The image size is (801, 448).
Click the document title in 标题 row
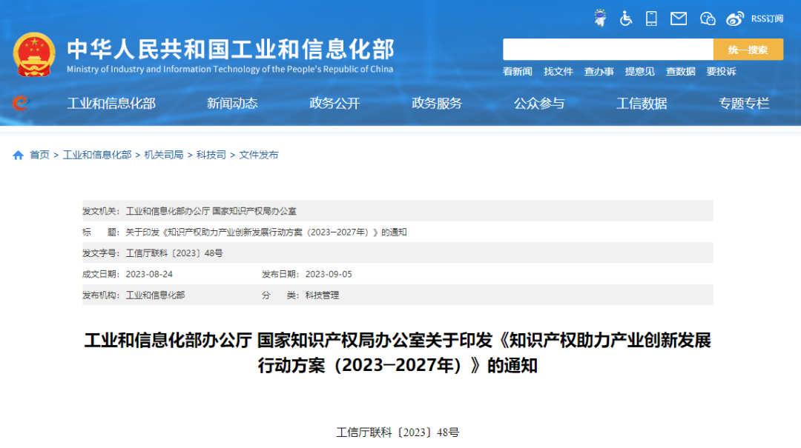(266, 233)
